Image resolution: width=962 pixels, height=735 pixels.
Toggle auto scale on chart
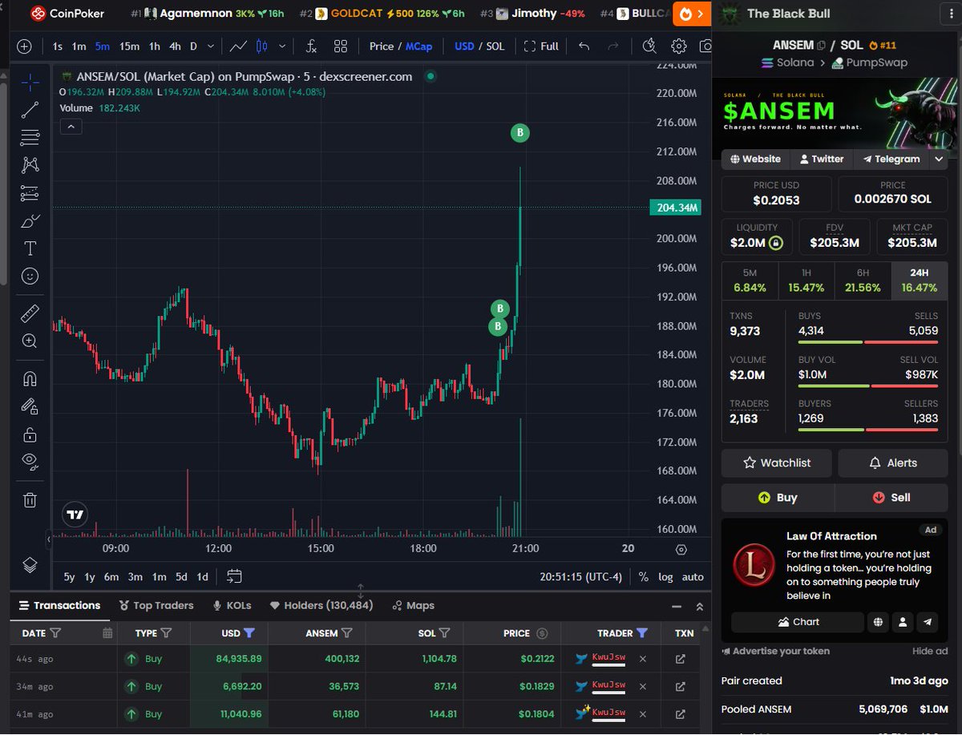tap(693, 576)
